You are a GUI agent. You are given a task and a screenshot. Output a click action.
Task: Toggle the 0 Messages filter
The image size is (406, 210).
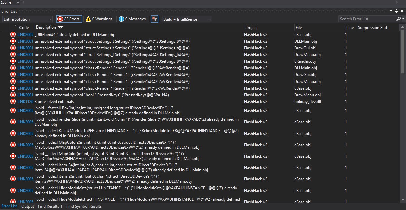[132, 19]
